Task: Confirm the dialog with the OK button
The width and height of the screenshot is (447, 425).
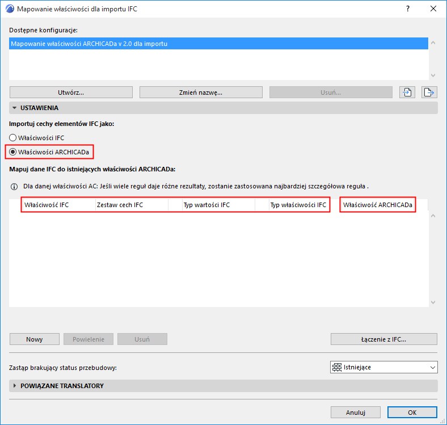Action: [x=412, y=413]
